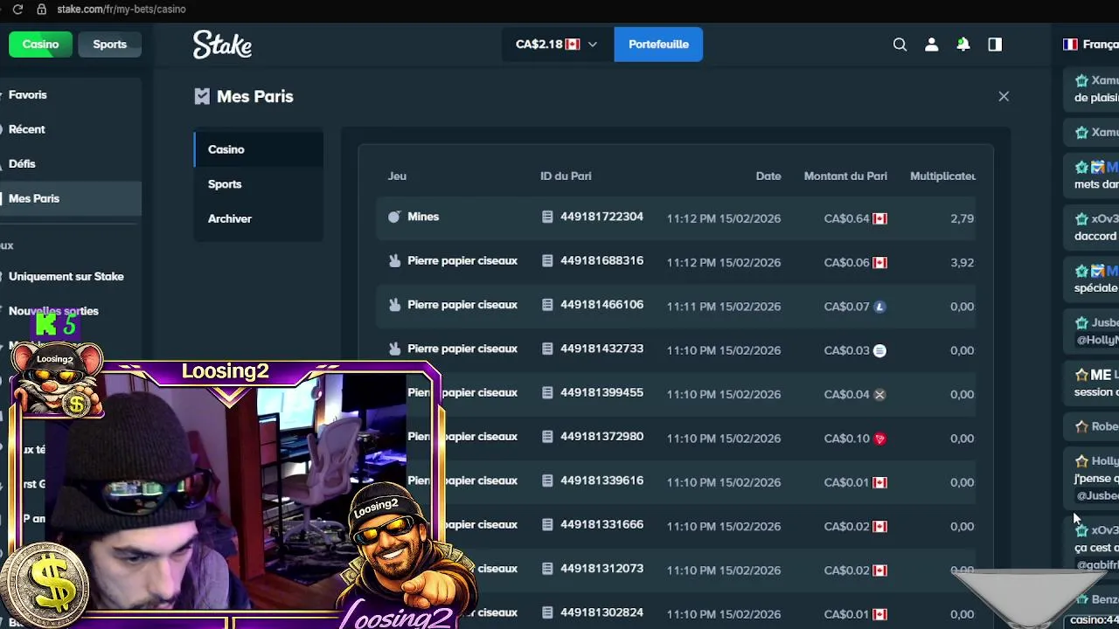
Task: Select Casino in Mes Paris side tabs
Action: (x=259, y=149)
